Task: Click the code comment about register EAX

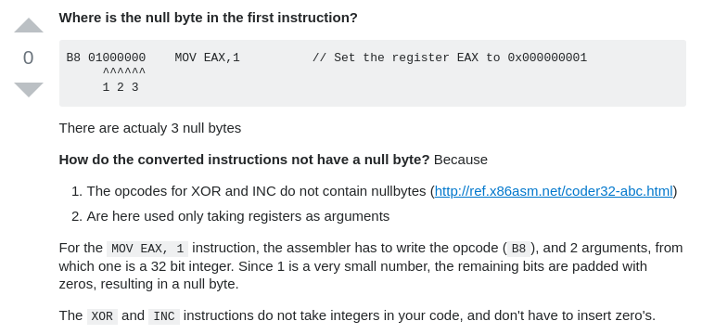Action: 450,58
